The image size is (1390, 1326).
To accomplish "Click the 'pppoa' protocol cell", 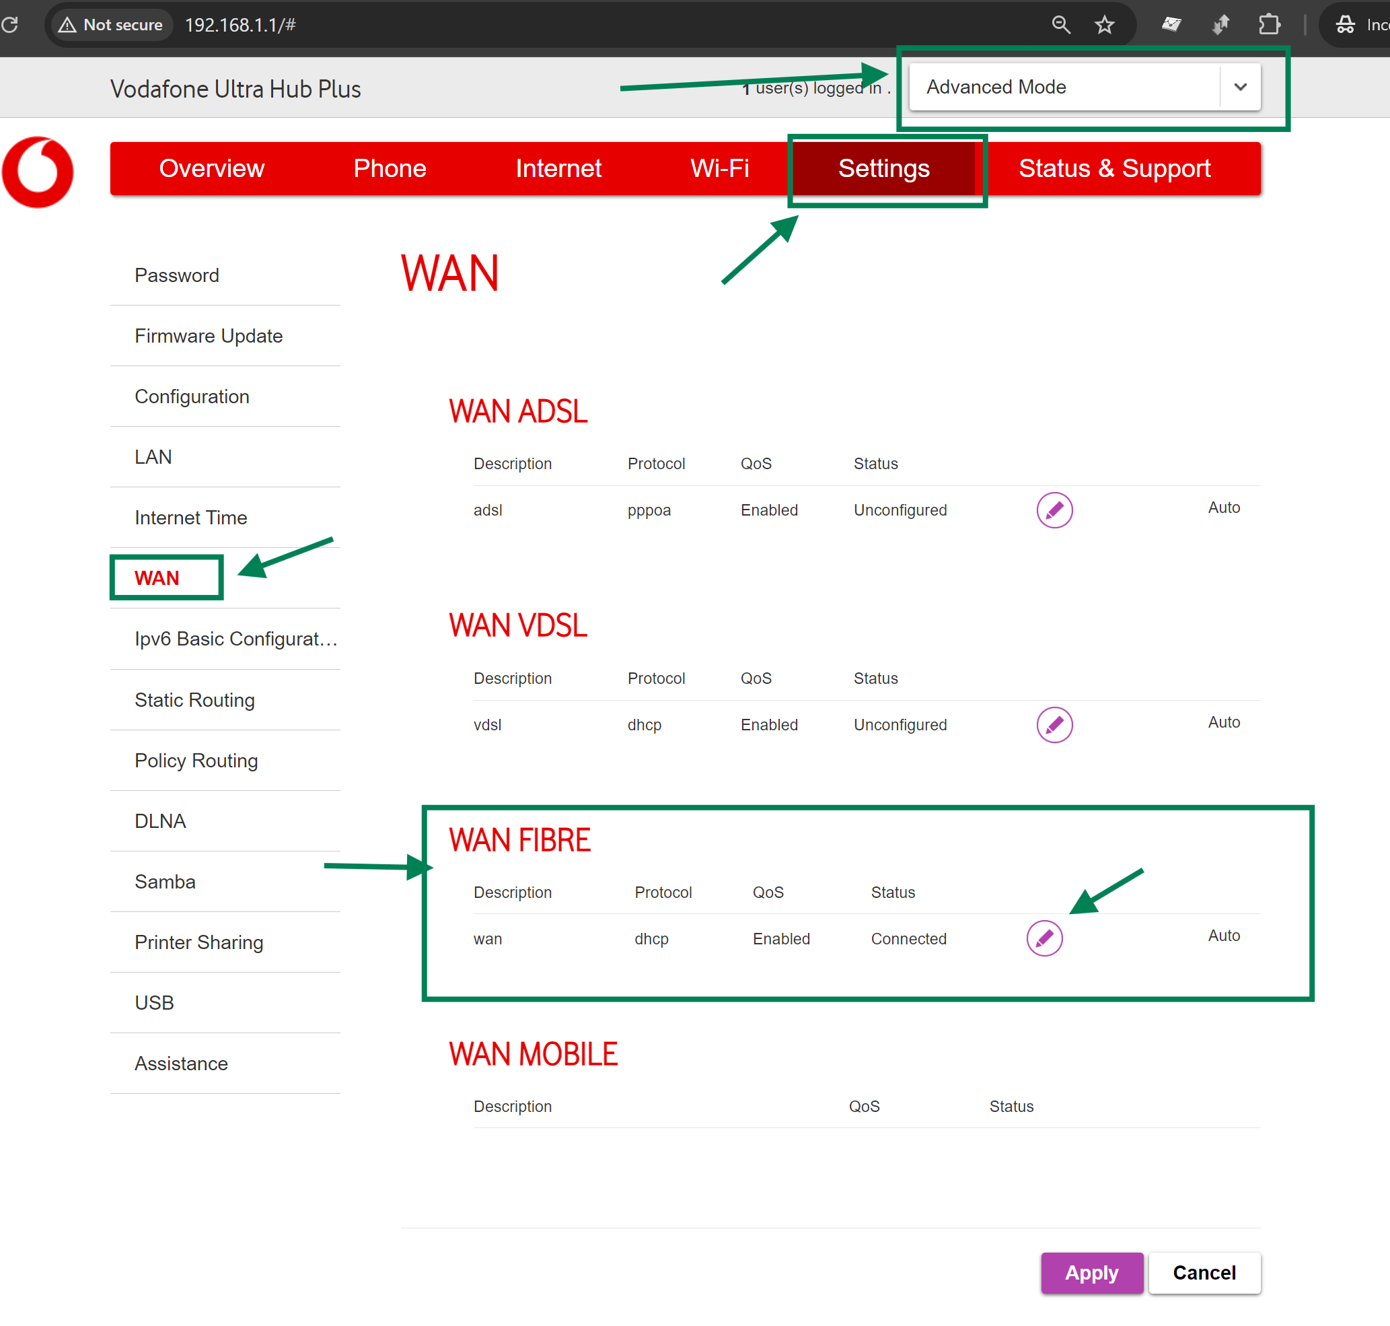I will 649,510.
